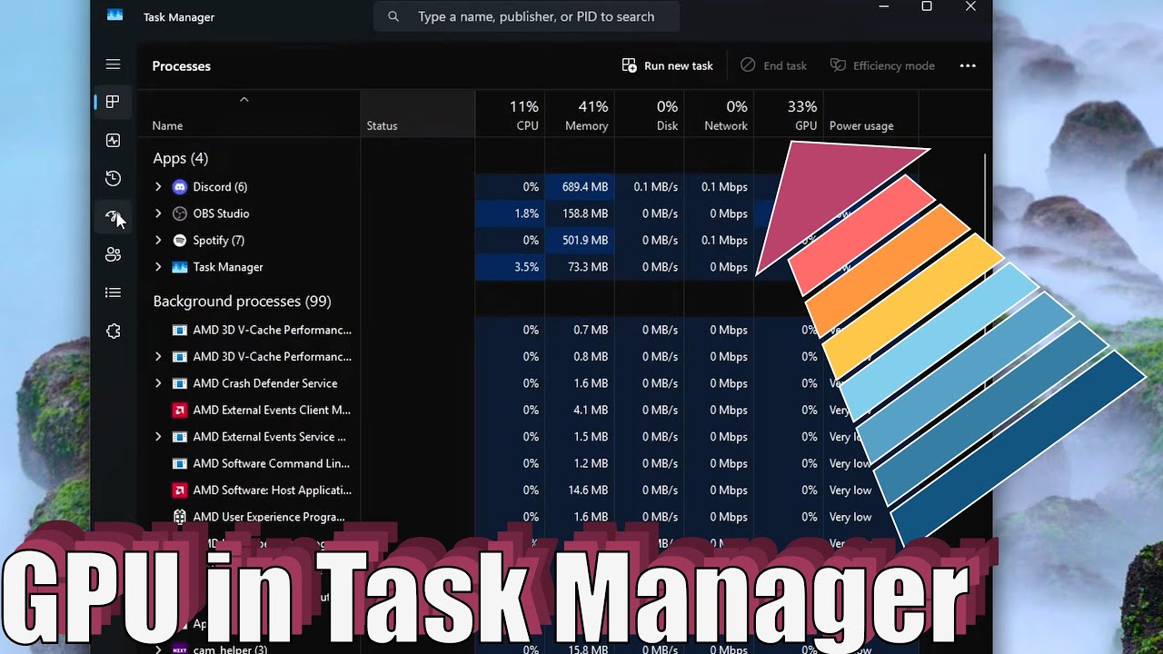
Task: Expand the AMD External Events Service row
Action: (158, 437)
